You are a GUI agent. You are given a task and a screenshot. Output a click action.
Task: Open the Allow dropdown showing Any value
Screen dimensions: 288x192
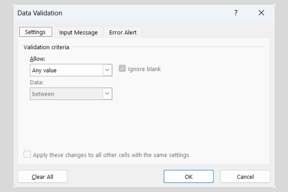click(71, 70)
